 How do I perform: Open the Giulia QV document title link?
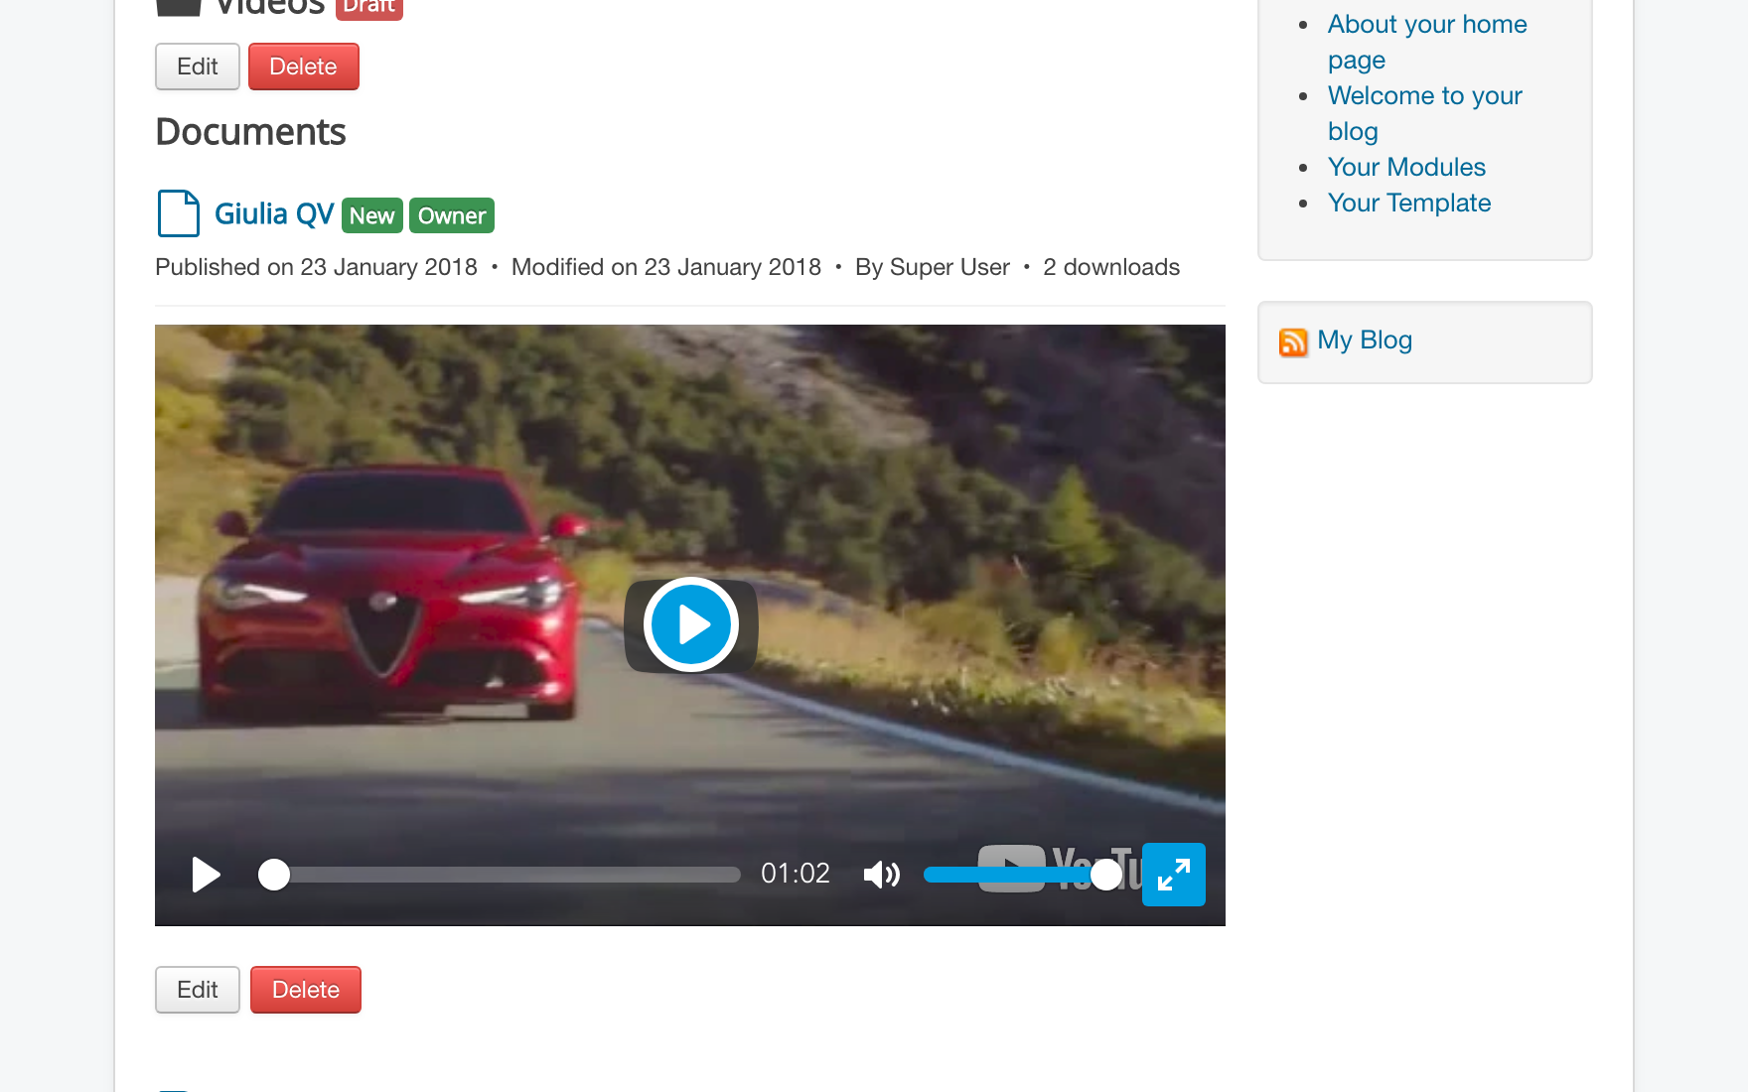click(274, 214)
